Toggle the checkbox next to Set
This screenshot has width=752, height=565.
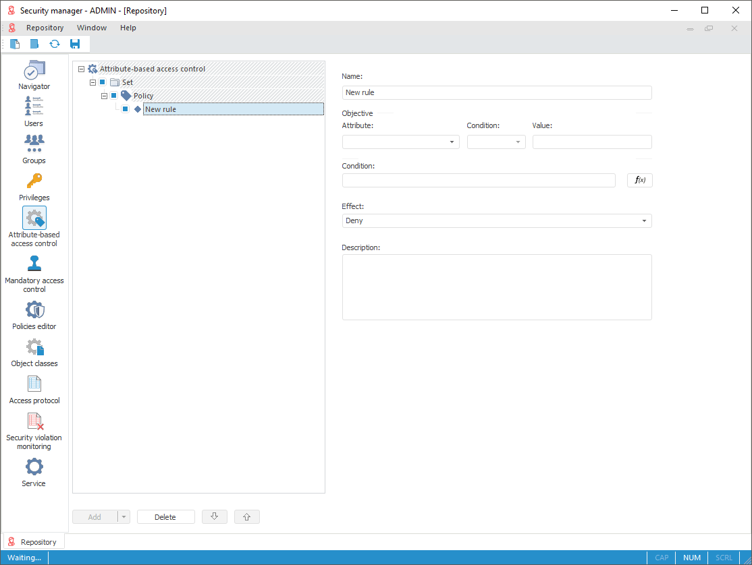[x=103, y=82]
